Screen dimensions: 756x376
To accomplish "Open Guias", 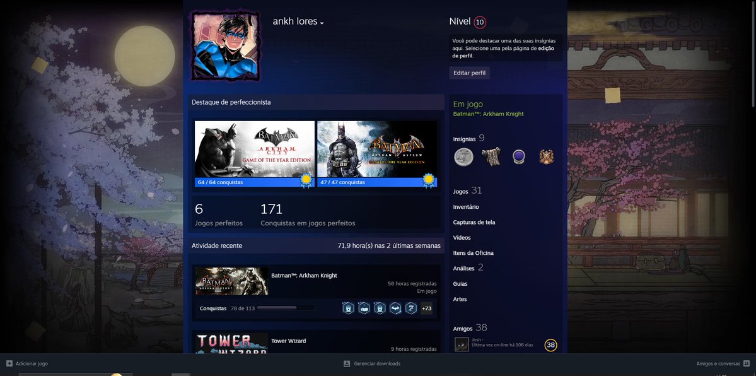I will (x=460, y=284).
